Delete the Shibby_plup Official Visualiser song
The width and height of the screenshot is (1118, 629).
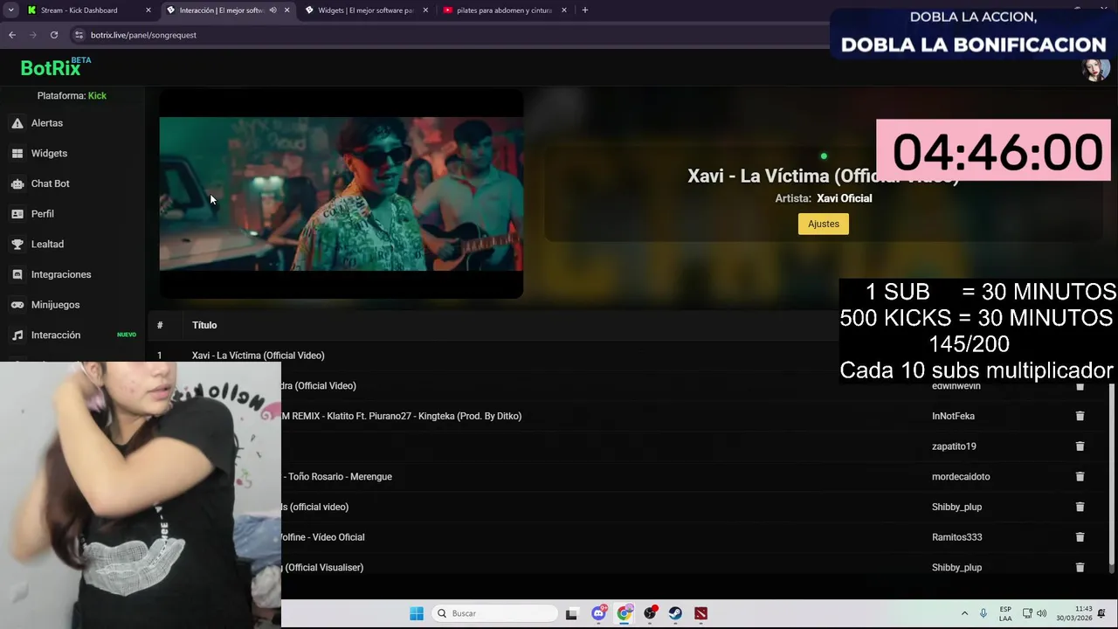click(x=1080, y=568)
